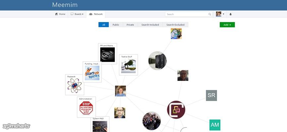Viewport: 287px width, 132px height.
Task: Expand the Boards dropdown menu
Action: point(77,14)
